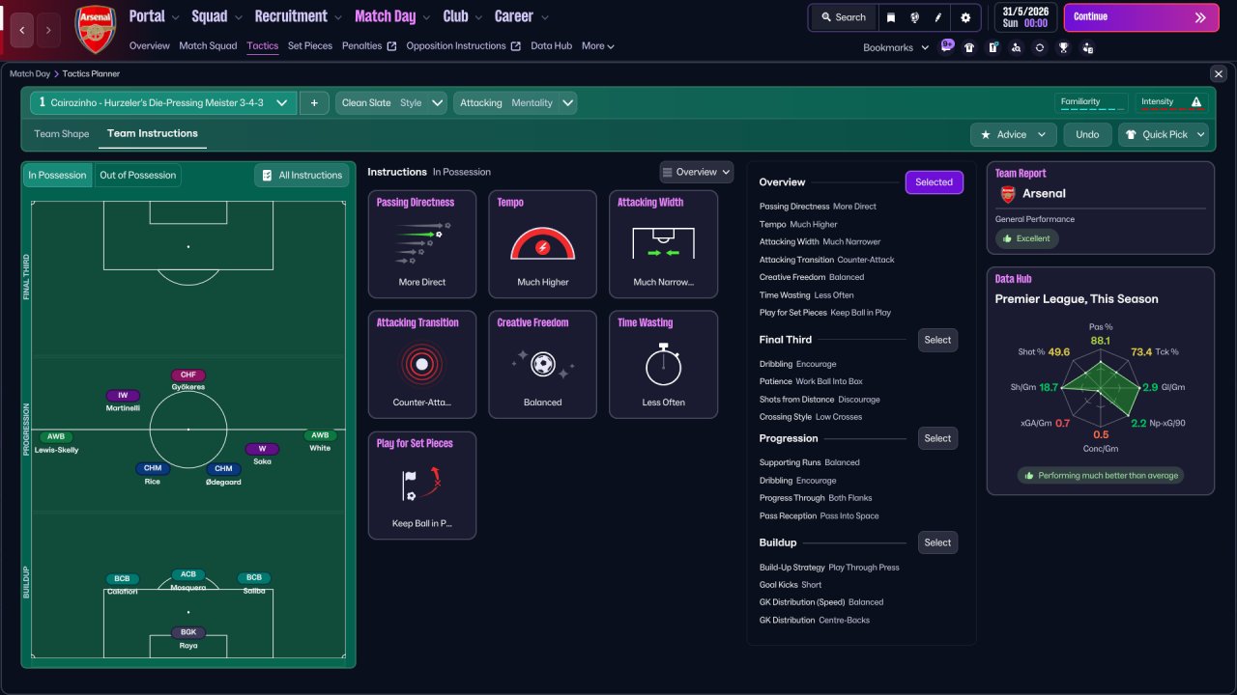The height and width of the screenshot is (695, 1237).
Task: Open the Attacking Width instruction card
Action: pos(664,243)
